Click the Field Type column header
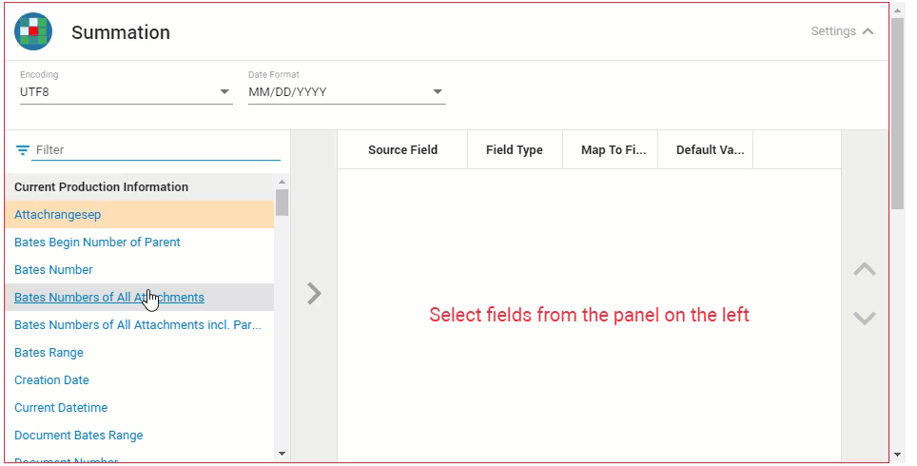The width and height of the screenshot is (917, 466). [514, 150]
